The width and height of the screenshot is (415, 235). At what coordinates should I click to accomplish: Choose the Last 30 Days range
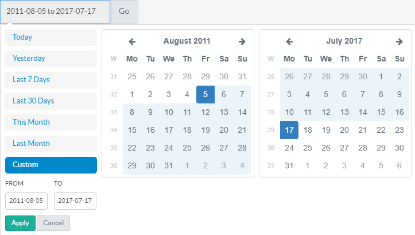pyautogui.click(x=51, y=101)
